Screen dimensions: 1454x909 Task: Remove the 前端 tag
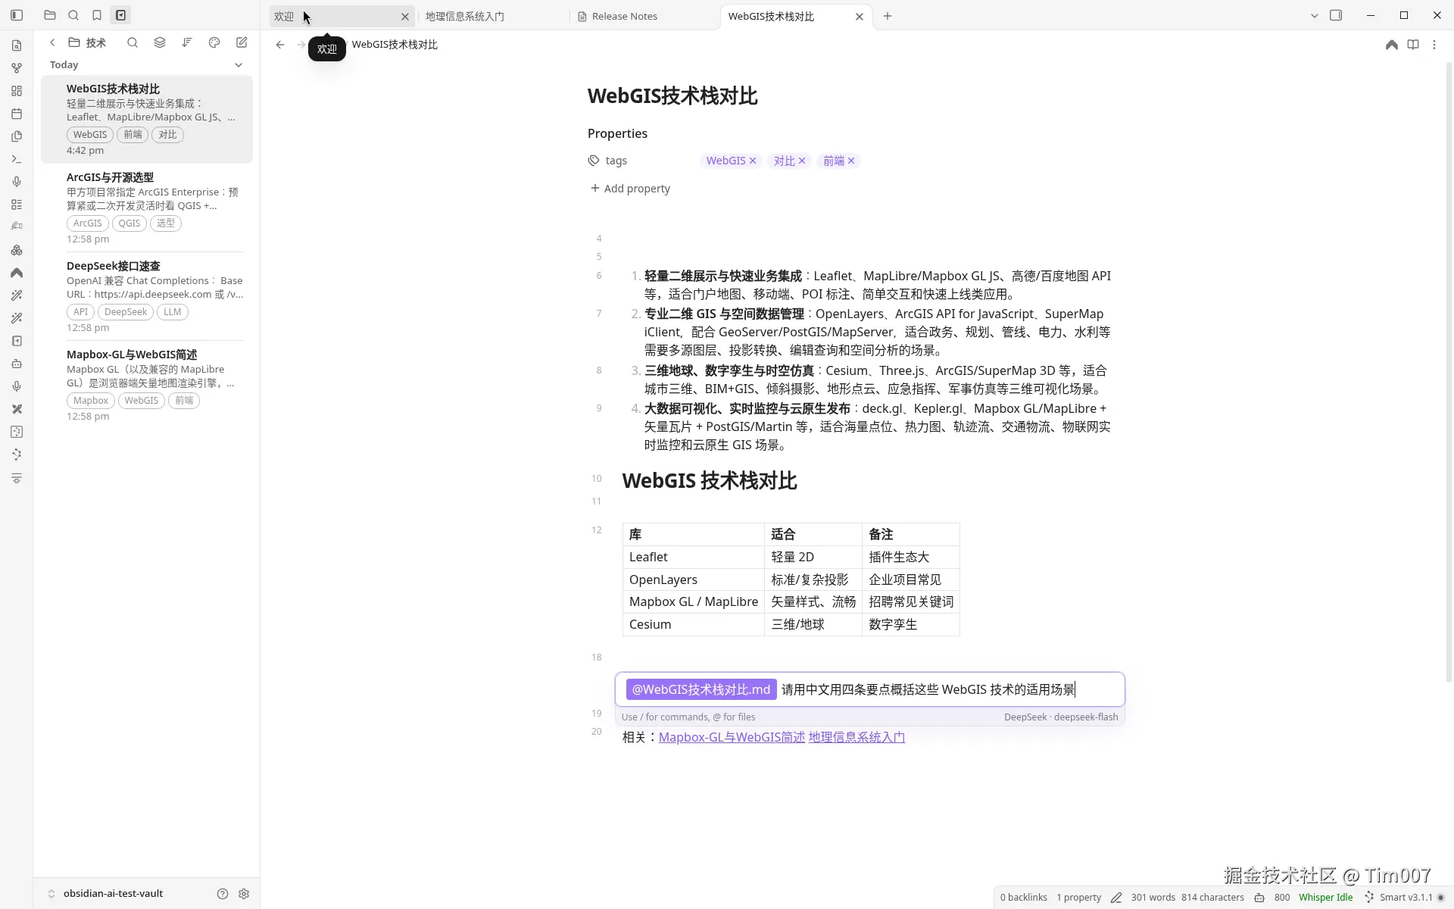click(851, 161)
